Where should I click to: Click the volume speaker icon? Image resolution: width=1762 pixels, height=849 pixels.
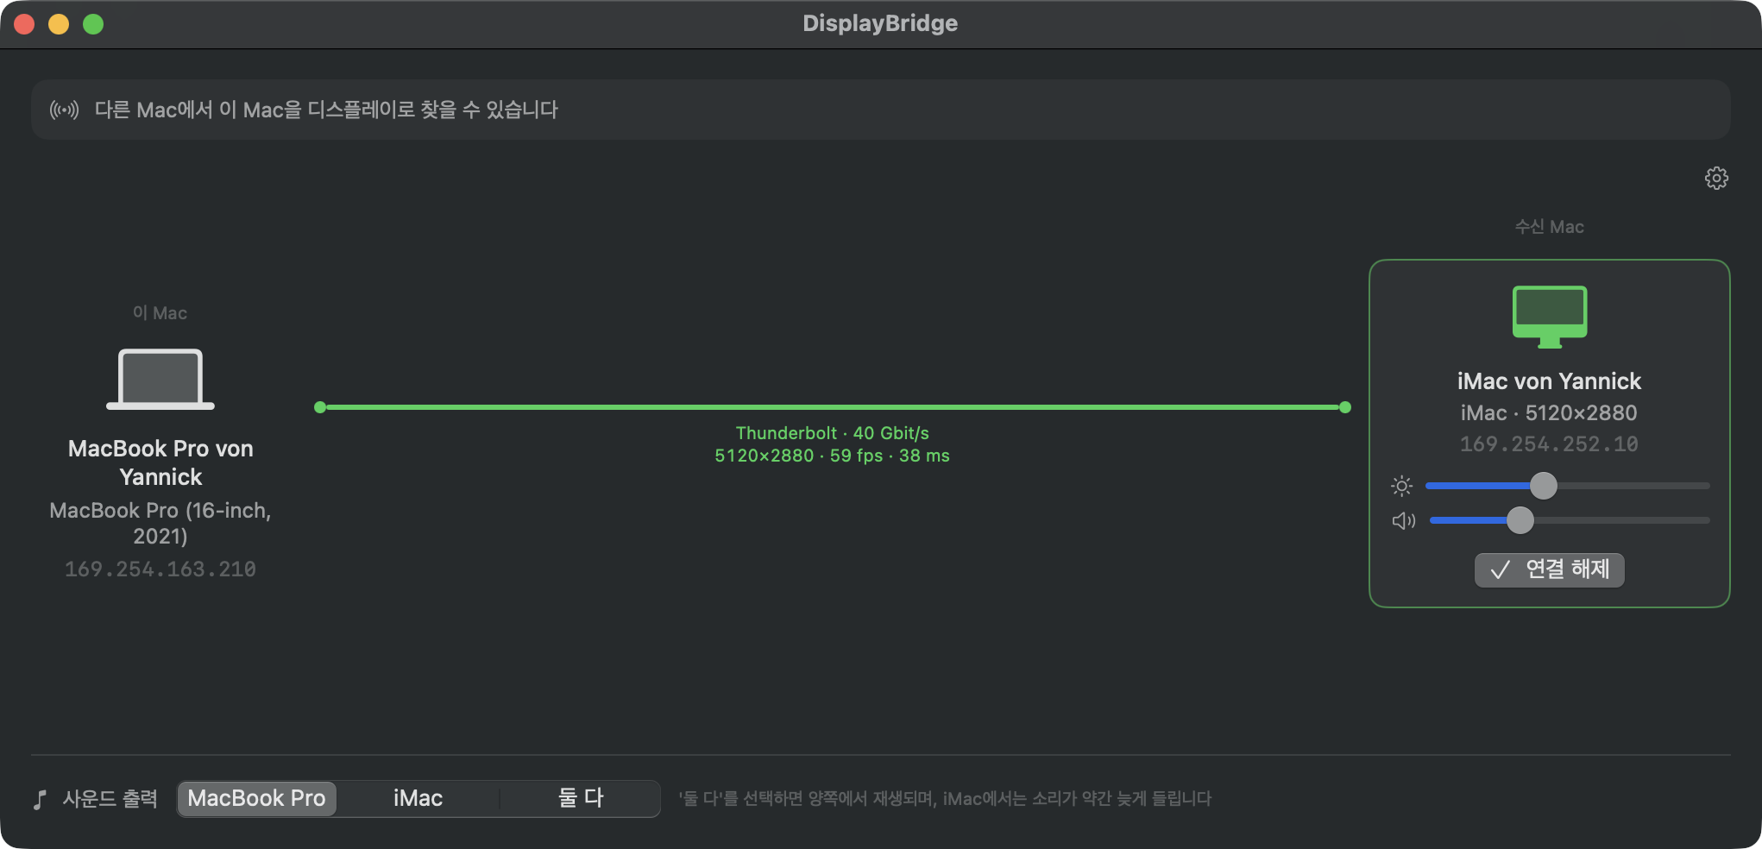pyautogui.click(x=1404, y=520)
